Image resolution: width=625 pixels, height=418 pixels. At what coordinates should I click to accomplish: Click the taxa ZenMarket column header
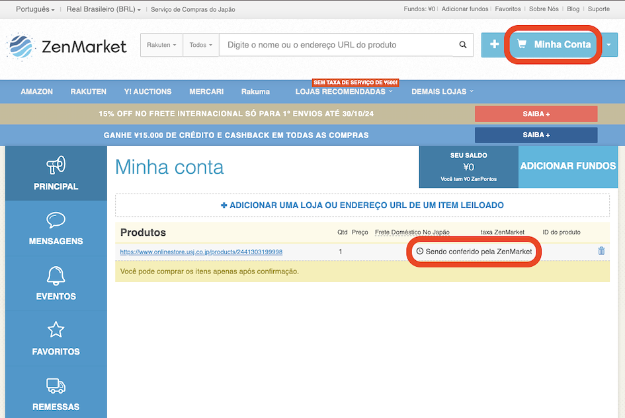tap(502, 232)
